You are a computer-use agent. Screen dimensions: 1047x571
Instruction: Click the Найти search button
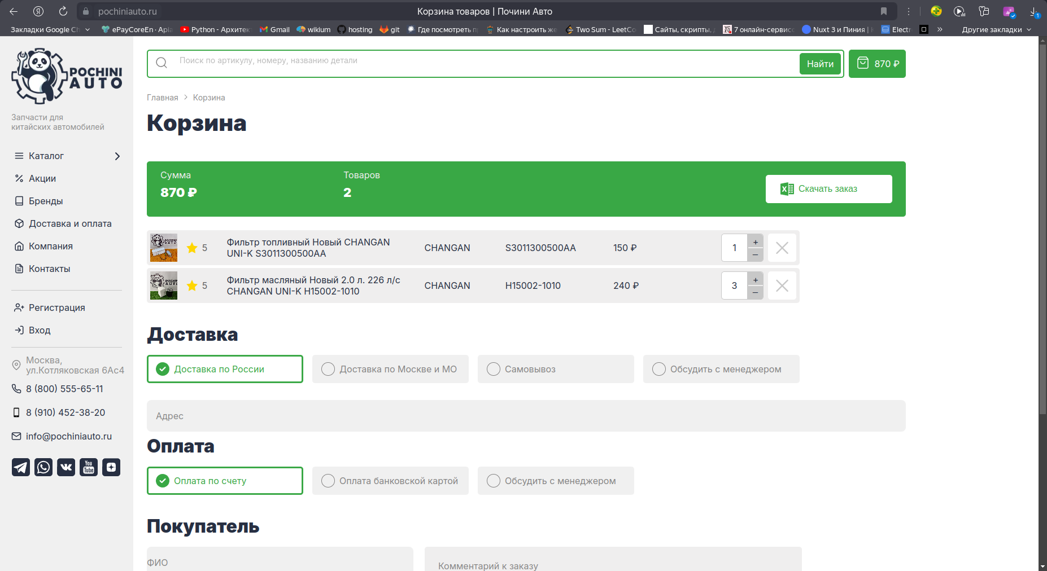pyautogui.click(x=820, y=64)
